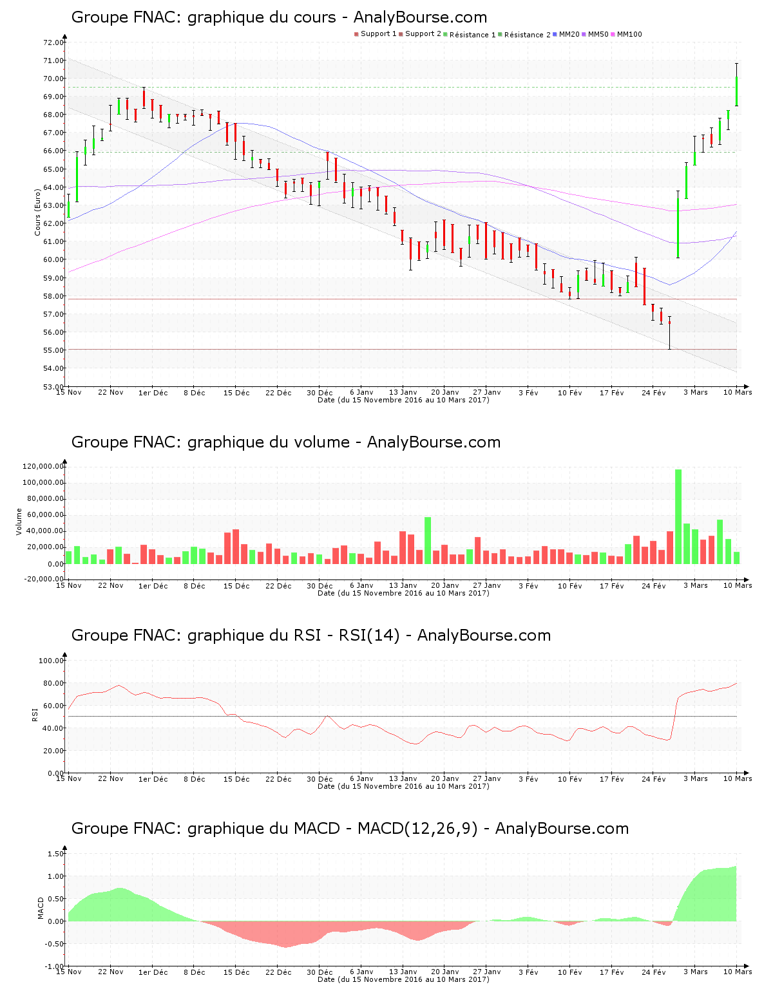This screenshot has height=998, width=773.
Task: Select the 'MM20' legend label
Action: pyautogui.click(x=569, y=34)
